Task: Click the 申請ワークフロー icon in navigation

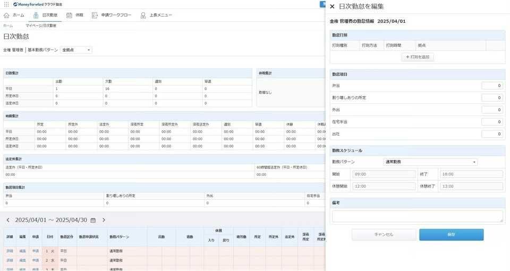Action: click(x=95, y=15)
